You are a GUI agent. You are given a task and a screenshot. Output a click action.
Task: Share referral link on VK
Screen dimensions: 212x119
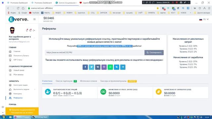point(98,67)
